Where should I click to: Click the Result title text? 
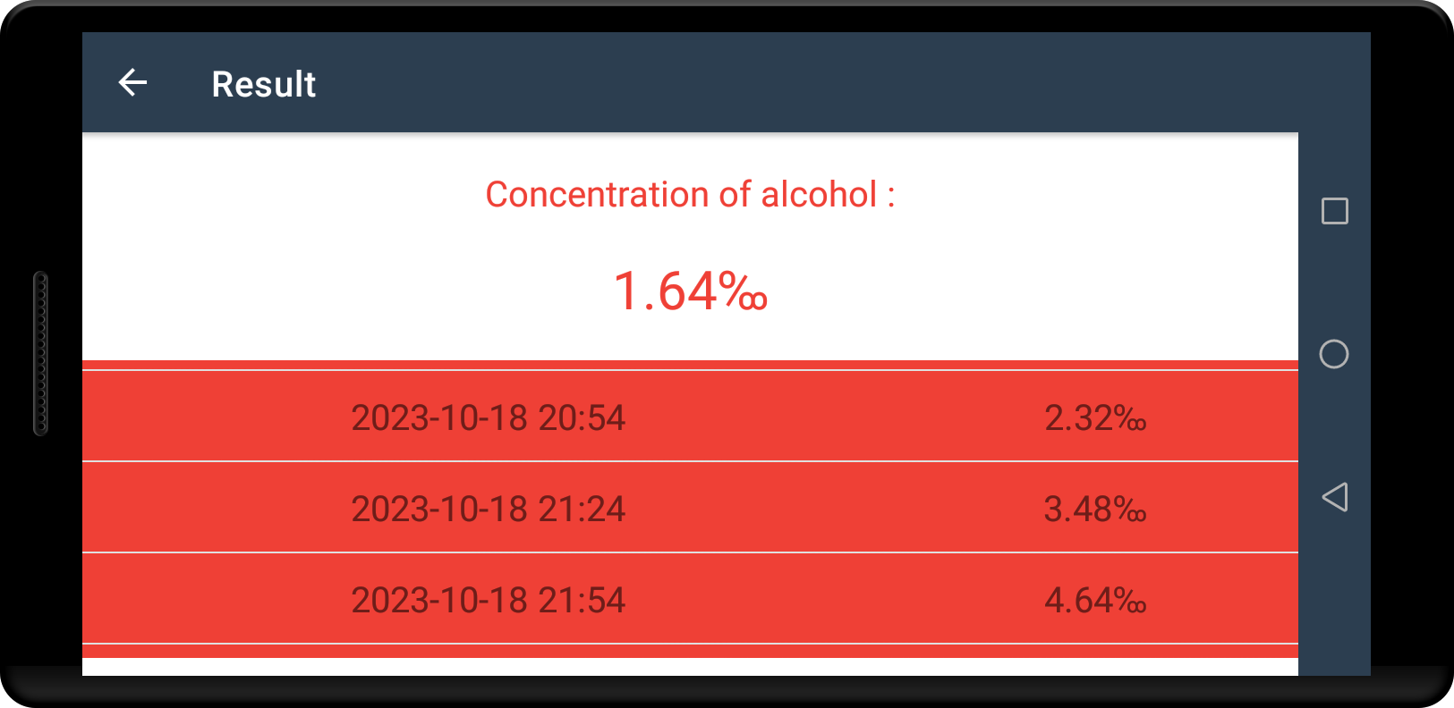pos(263,84)
